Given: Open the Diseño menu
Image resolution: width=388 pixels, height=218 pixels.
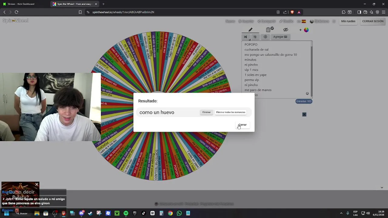Looking at the screenshot, I should [286, 21].
